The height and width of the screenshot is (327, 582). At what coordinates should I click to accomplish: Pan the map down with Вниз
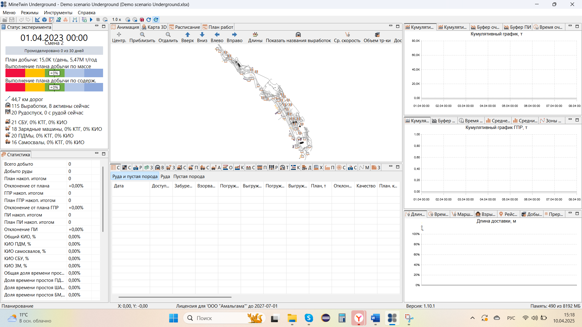point(202,38)
